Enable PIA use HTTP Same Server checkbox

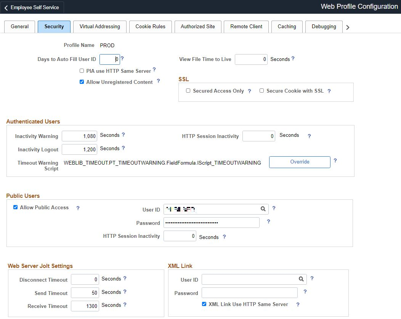click(82, 71)
